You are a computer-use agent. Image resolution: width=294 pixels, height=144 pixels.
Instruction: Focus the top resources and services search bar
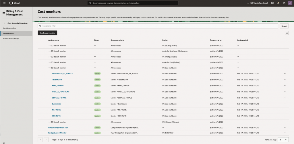click(x=133, y=3)
